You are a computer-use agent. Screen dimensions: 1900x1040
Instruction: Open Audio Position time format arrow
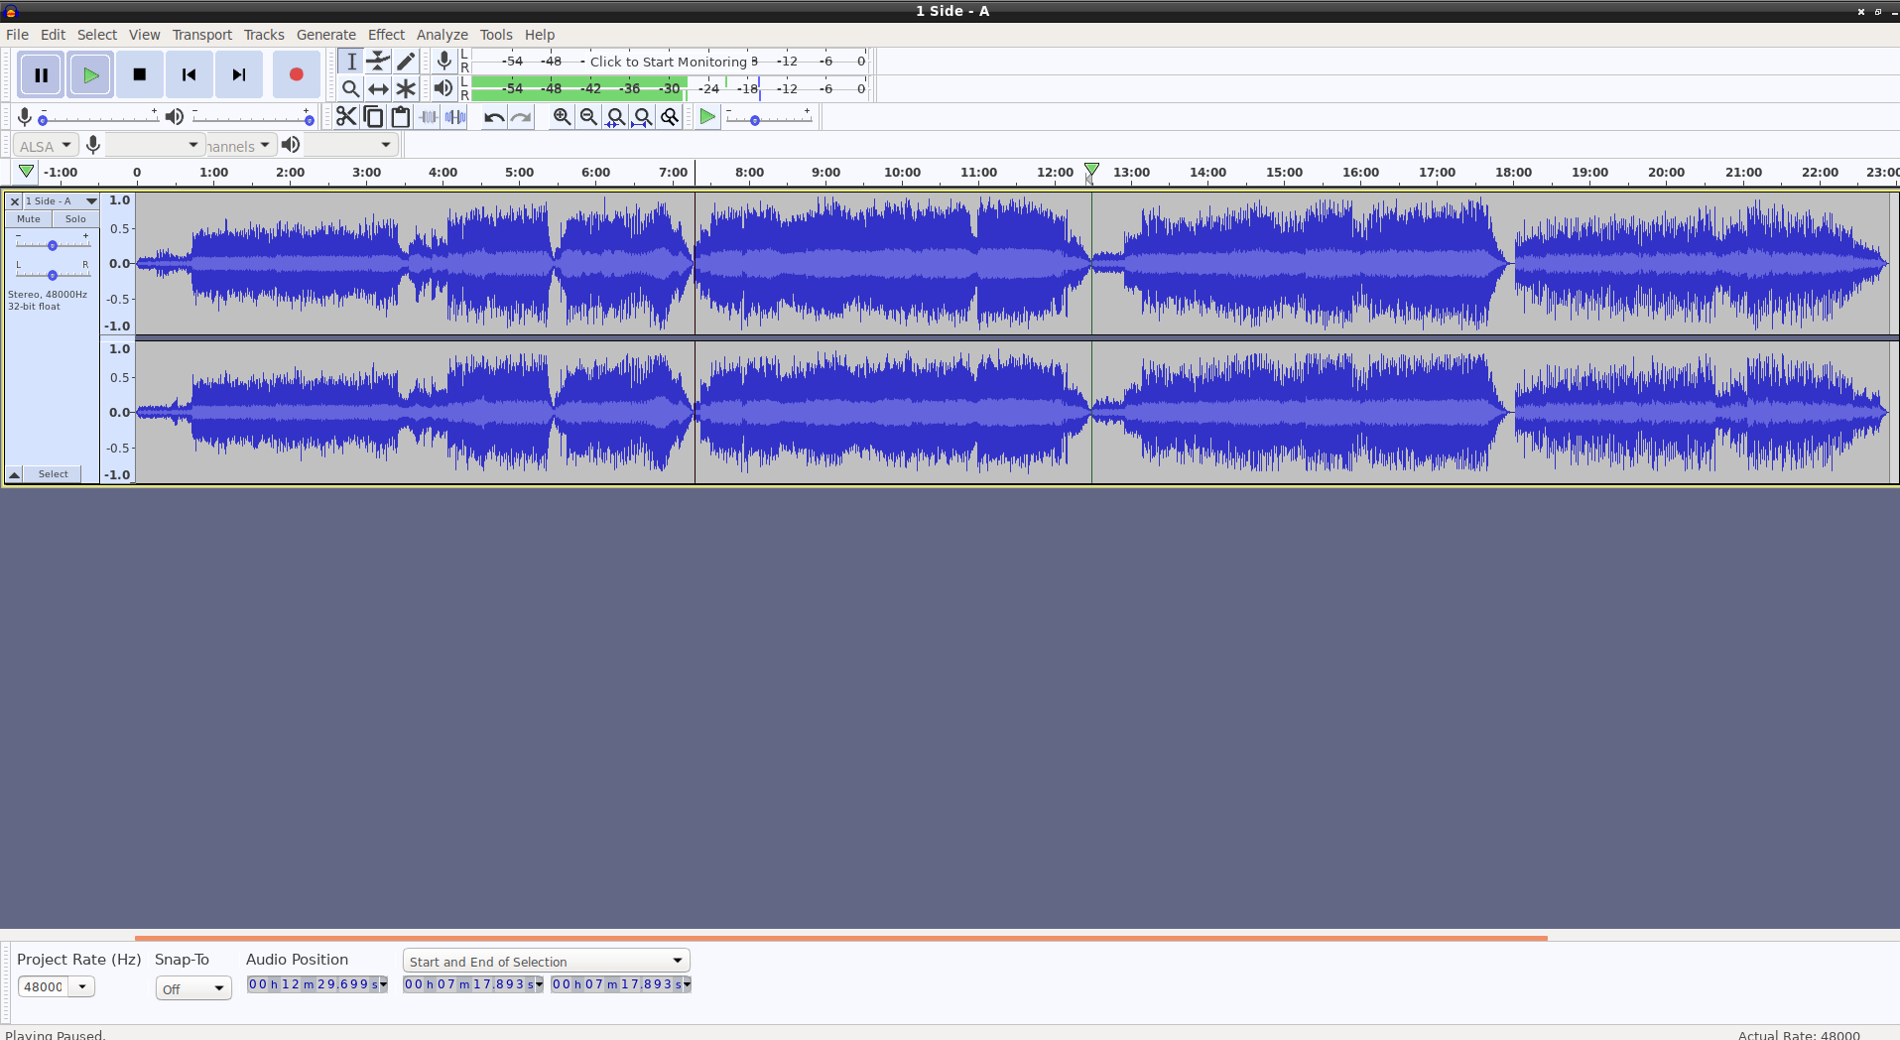383,984
